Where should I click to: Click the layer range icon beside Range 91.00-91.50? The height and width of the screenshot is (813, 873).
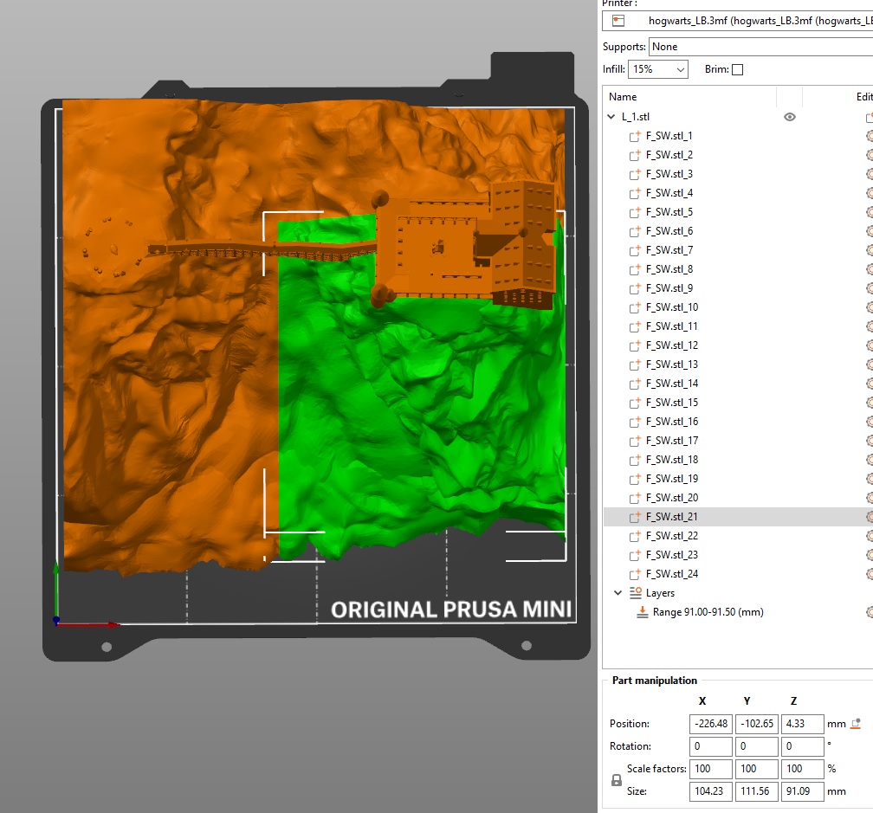point(642,612)
